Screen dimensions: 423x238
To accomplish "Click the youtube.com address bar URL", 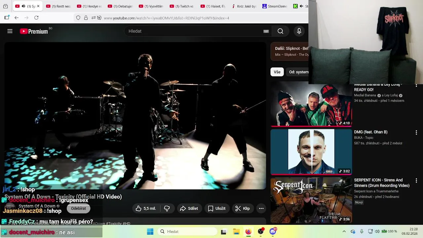I will (x=167, y=18).
